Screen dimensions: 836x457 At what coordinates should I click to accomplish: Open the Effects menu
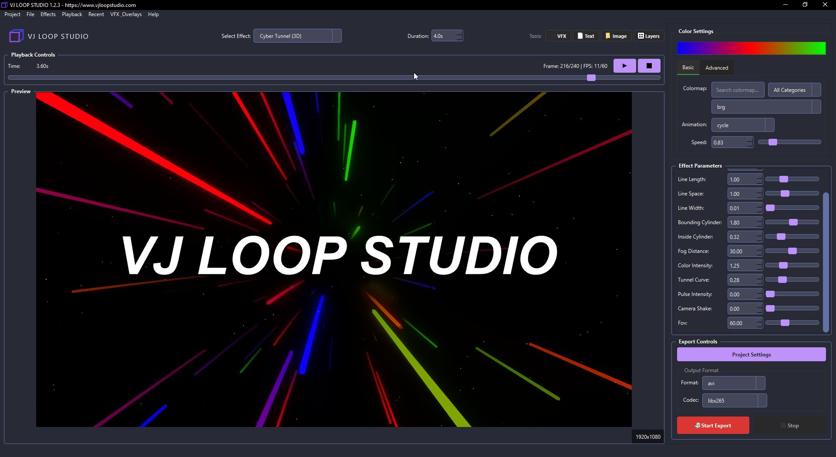pos(48,14)
